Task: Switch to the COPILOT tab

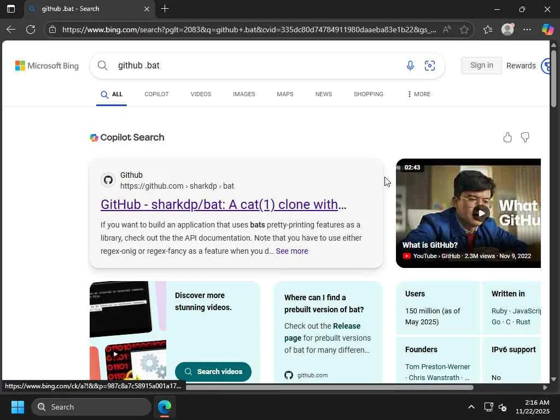Action: pos(156,94)
